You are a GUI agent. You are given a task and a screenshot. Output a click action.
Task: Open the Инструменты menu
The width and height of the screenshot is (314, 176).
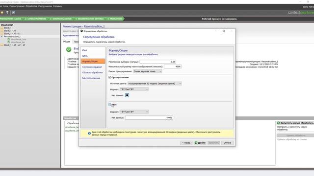coord(45,6)
